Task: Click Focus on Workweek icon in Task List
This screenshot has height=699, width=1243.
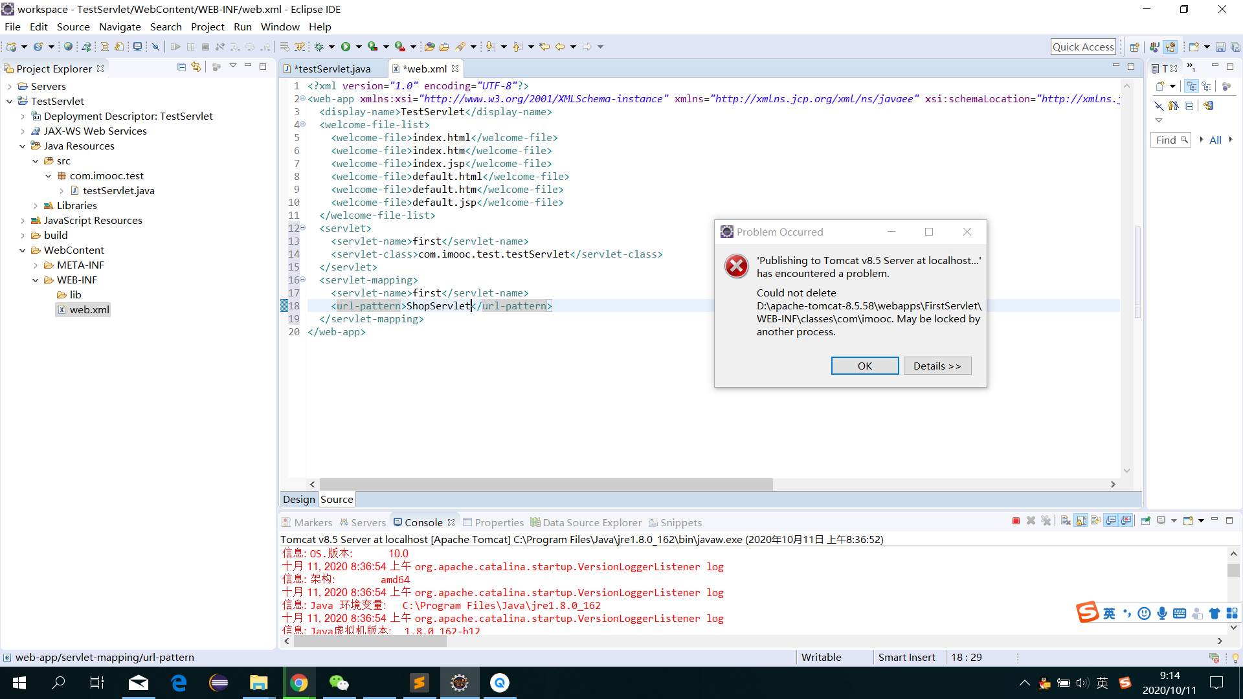Action: (x=1226, y=86)
